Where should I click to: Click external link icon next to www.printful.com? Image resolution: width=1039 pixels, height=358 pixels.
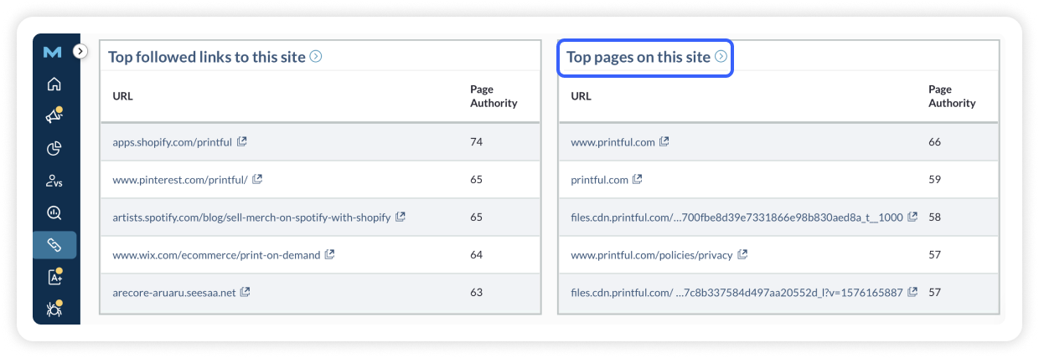[664, 142]
